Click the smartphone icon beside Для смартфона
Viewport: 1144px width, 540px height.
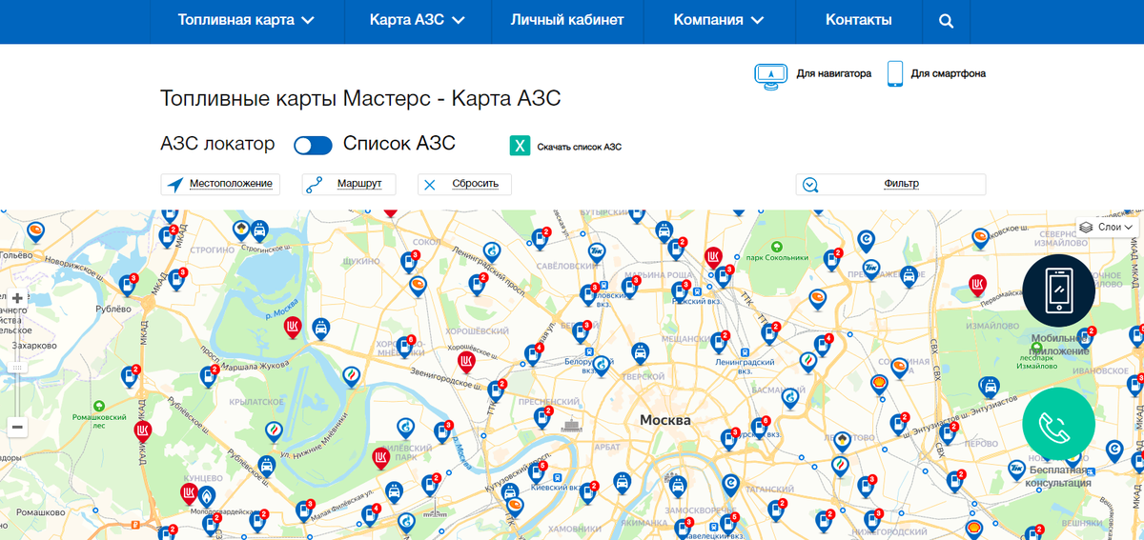[x=895, y=74]
